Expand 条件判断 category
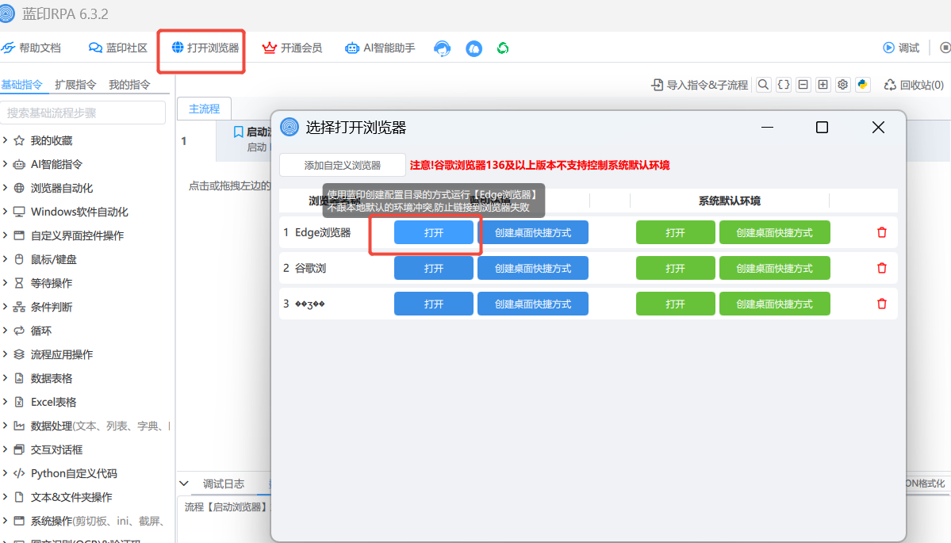951x543 pixels. [x=5, y=307]
